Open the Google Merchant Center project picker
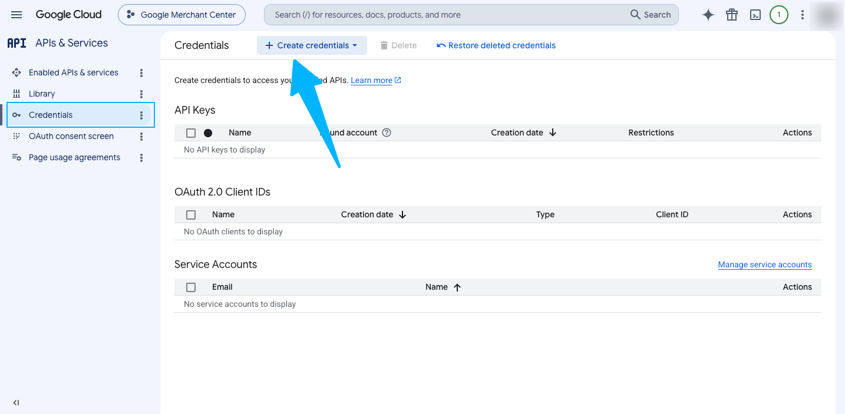This screenshot has width=845, height=414. click(x=181, y=15)
